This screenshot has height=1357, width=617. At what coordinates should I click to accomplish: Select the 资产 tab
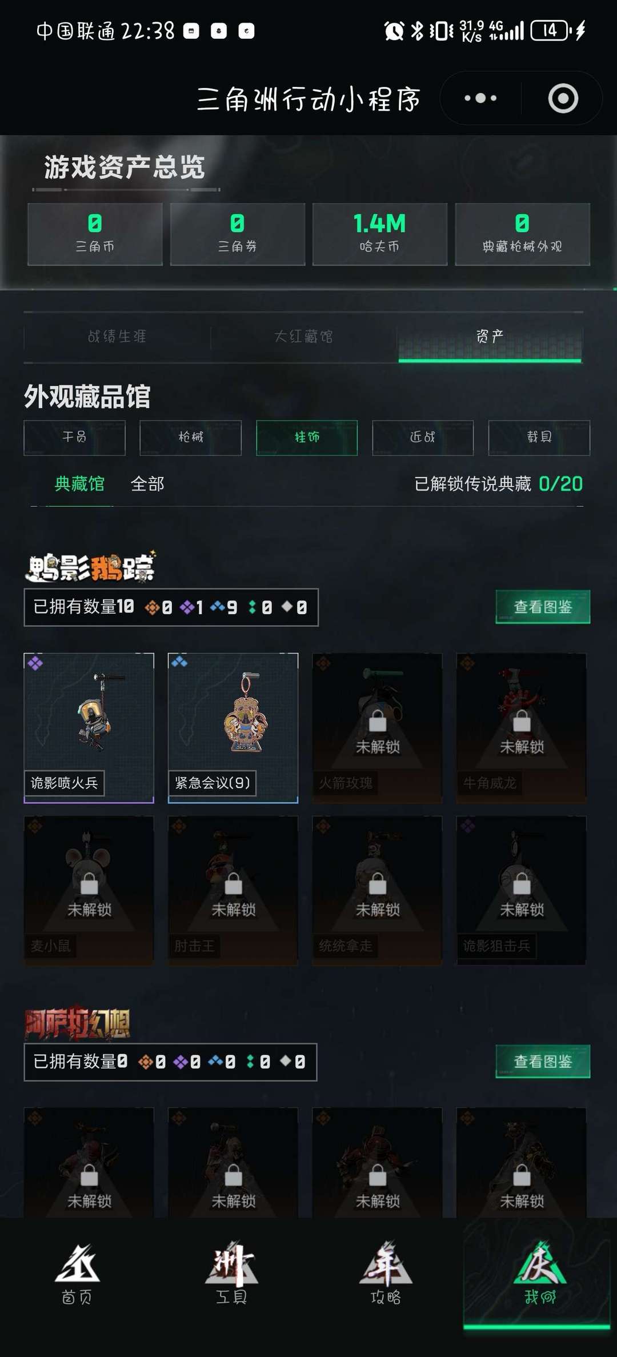tap(490, 337)
